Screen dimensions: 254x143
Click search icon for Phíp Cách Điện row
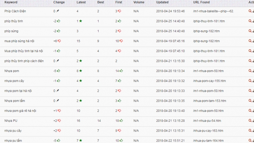pos(250,11)
